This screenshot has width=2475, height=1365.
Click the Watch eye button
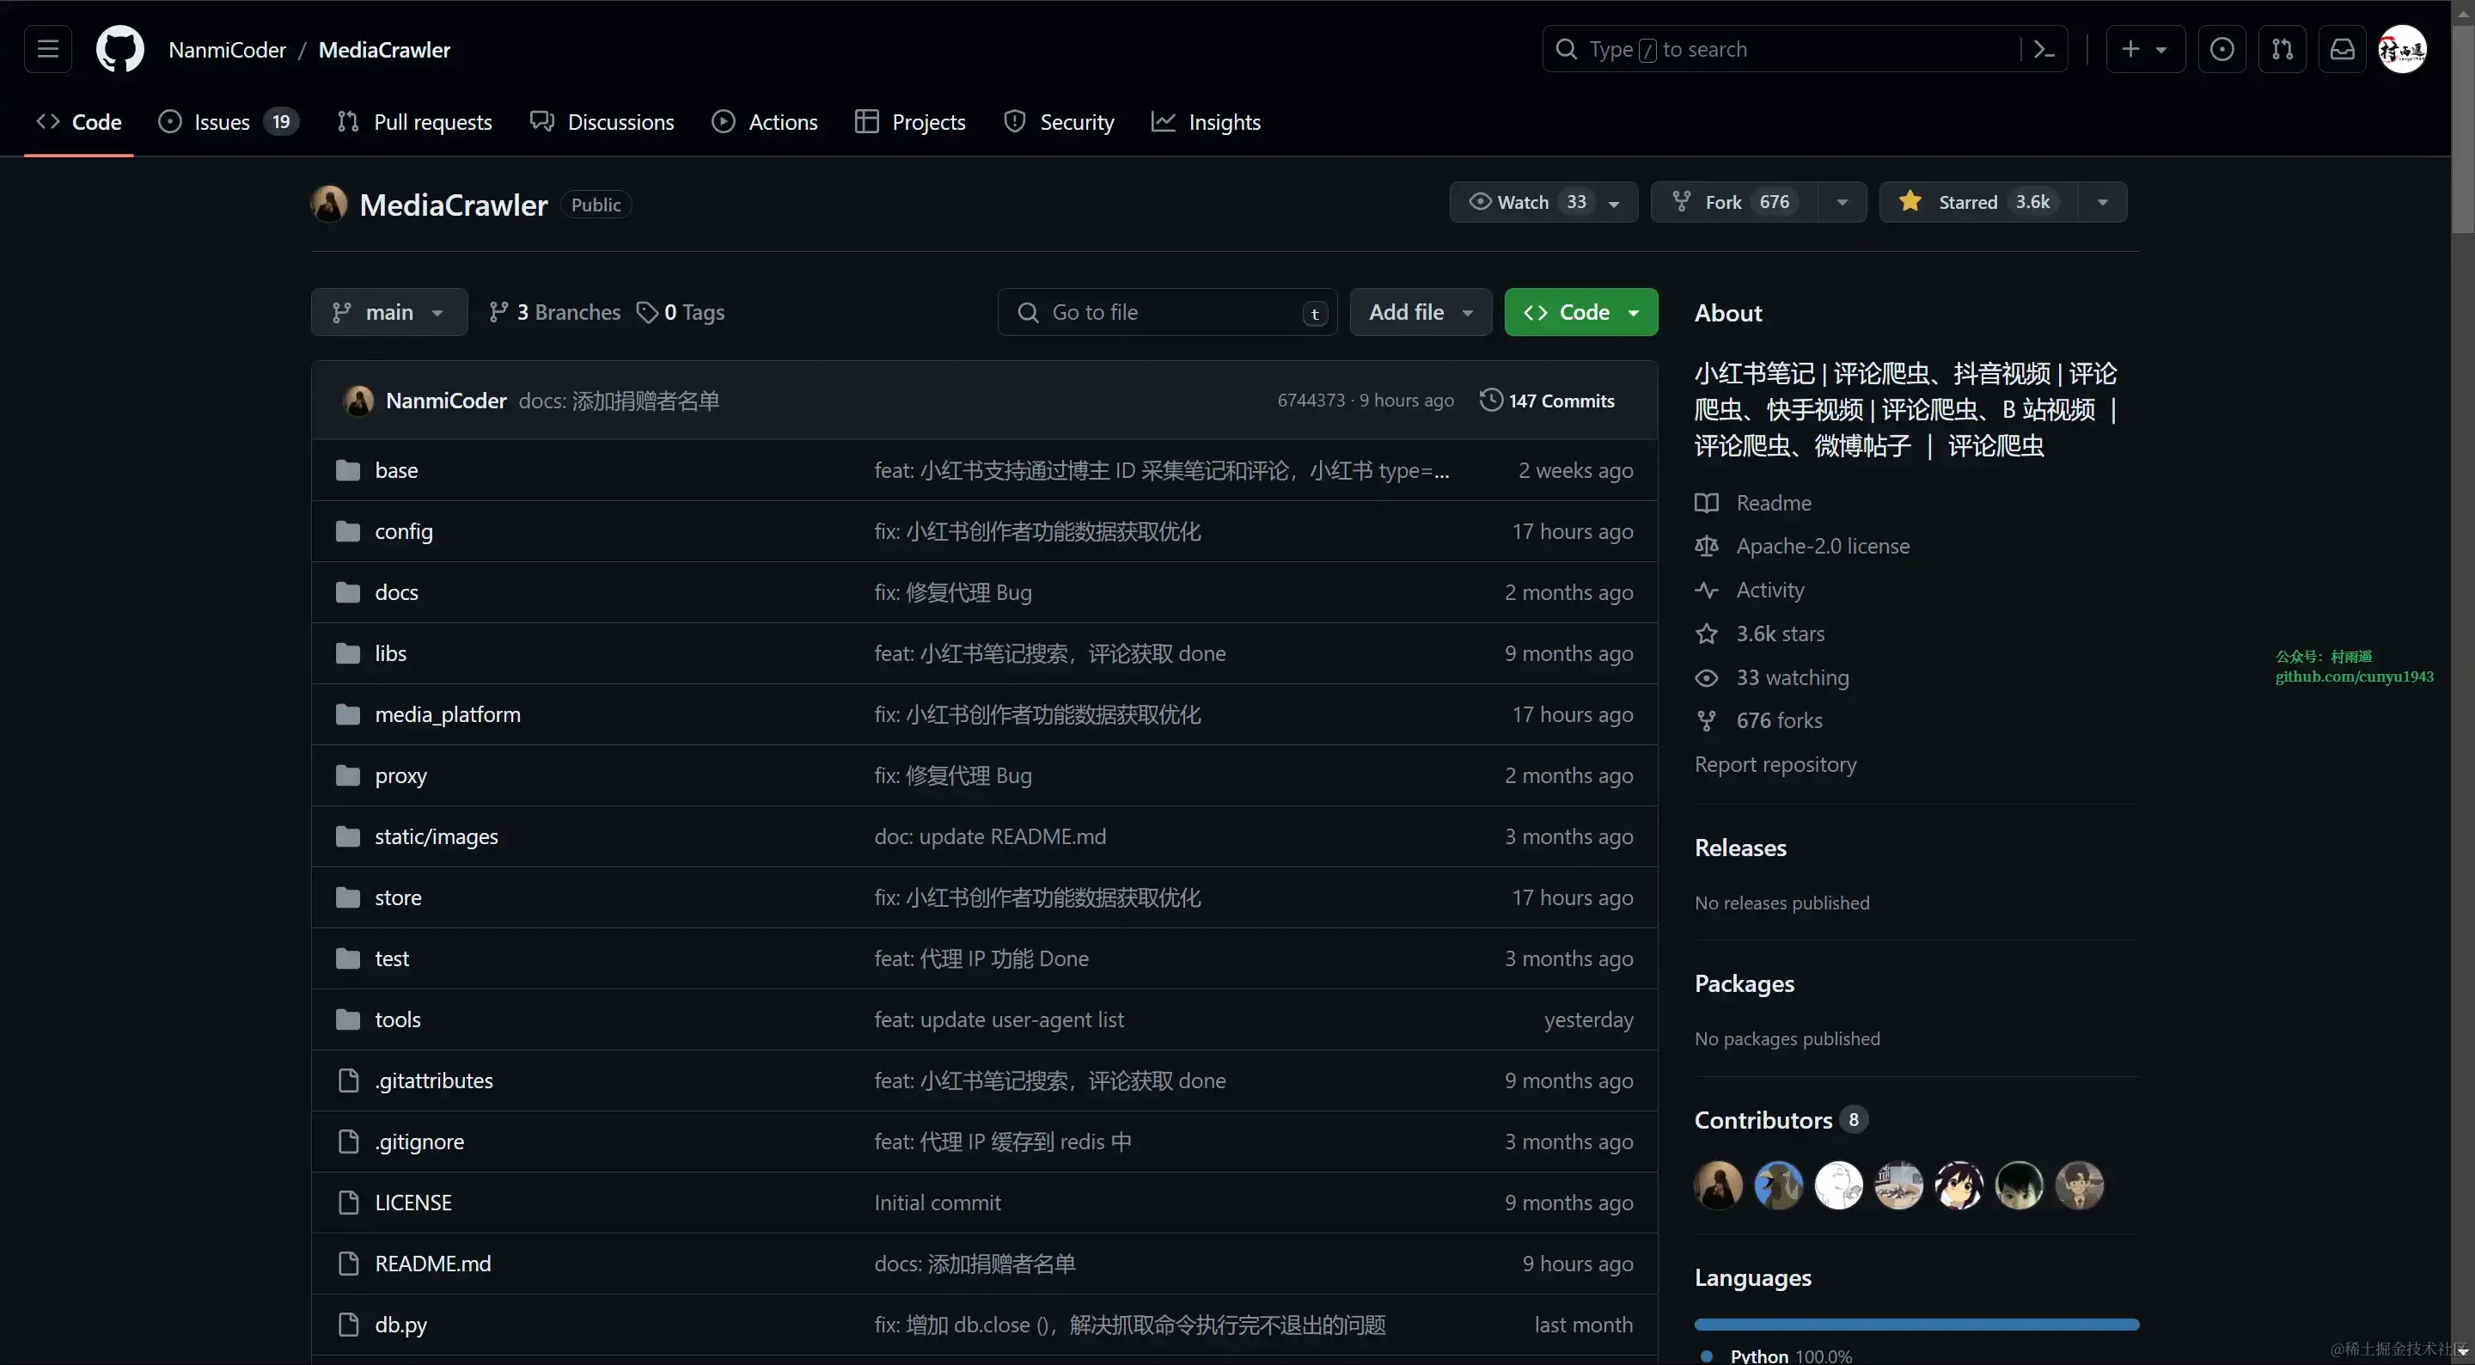pos(1522,202)
